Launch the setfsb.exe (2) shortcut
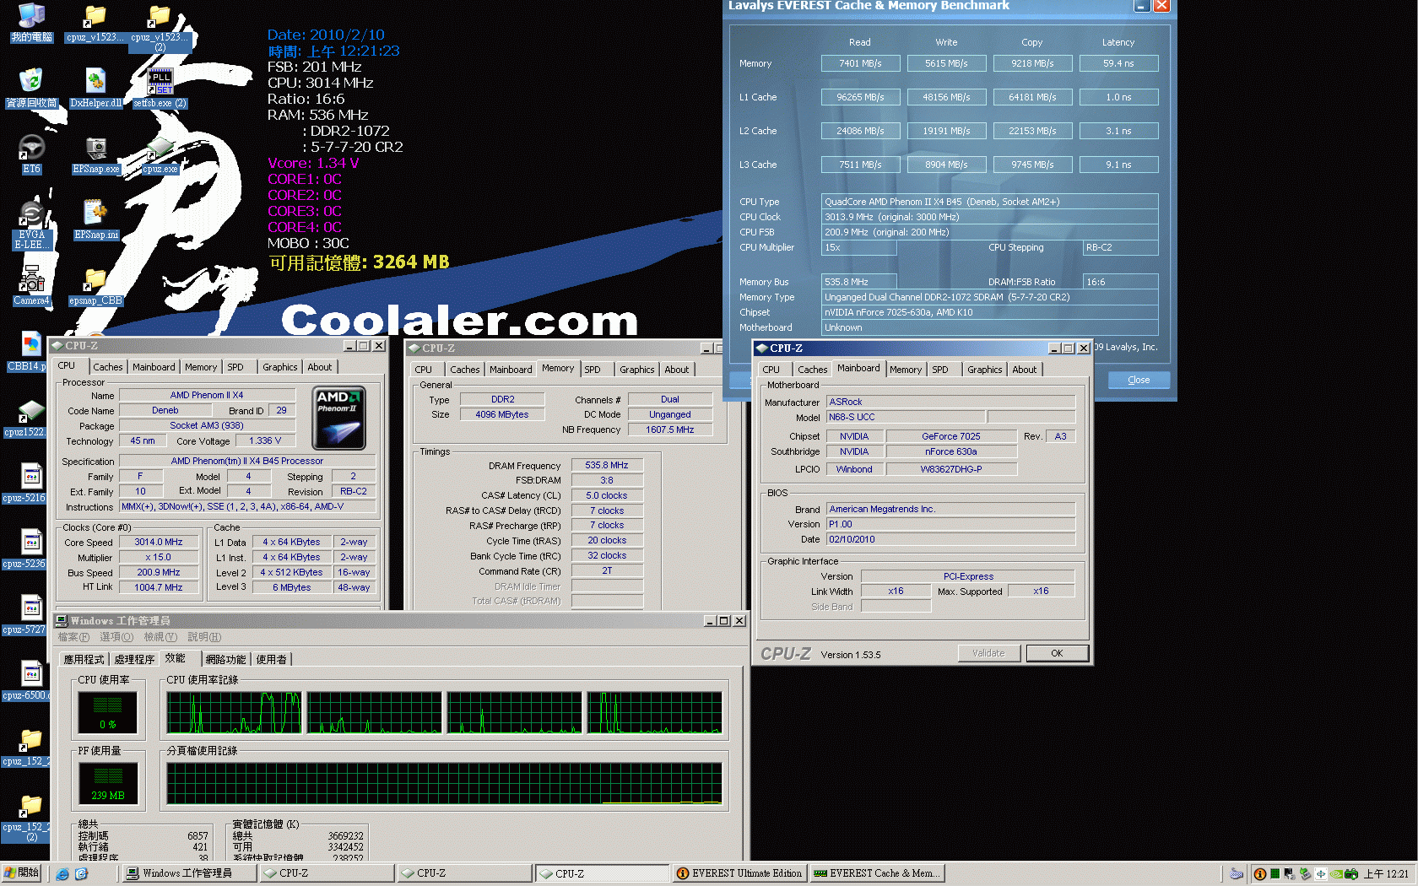This screenshot has width=1418, height=886. [x=160, y=88]
